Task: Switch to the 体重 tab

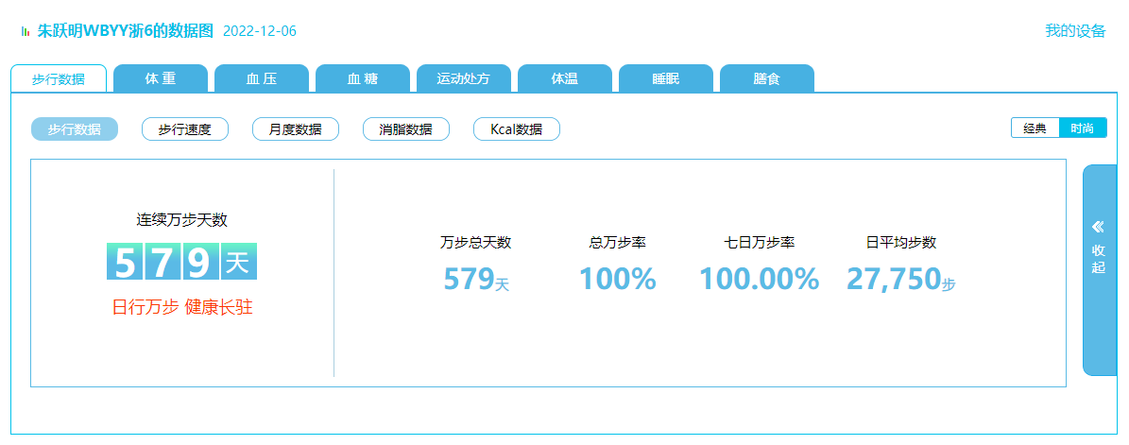Action: pos(161,78)
